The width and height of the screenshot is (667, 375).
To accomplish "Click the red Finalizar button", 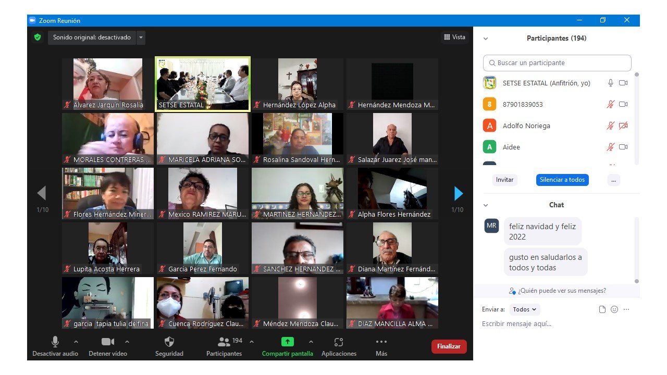I will [x=449, y=346].
